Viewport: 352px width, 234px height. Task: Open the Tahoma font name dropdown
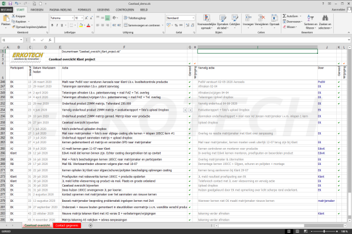point(74,18)
